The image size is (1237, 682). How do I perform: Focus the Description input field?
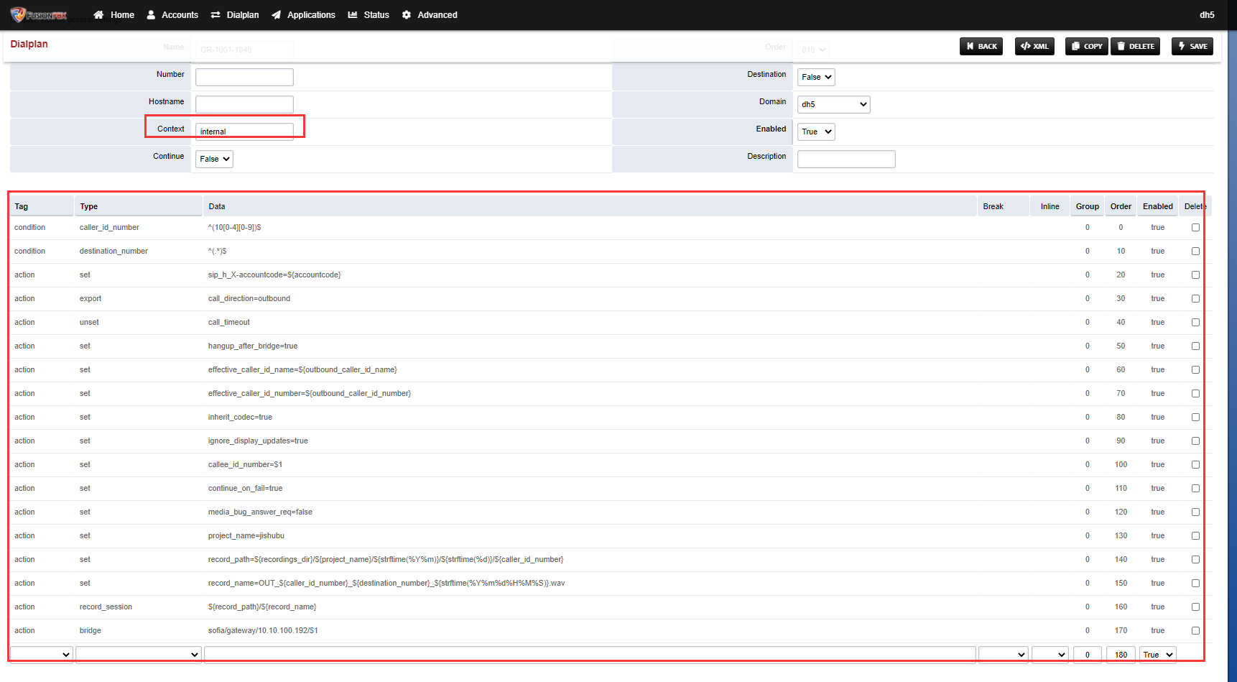(846, 159)
